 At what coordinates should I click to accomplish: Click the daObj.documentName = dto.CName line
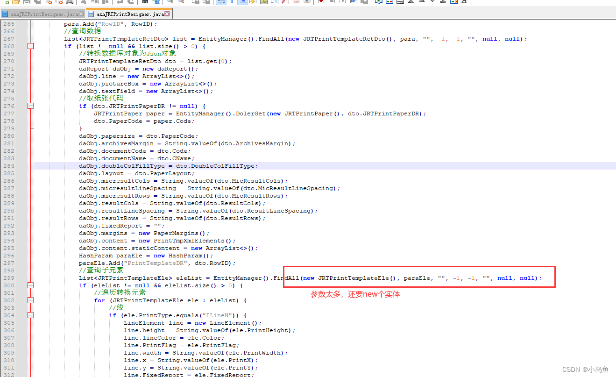click(x=137, y=158)
